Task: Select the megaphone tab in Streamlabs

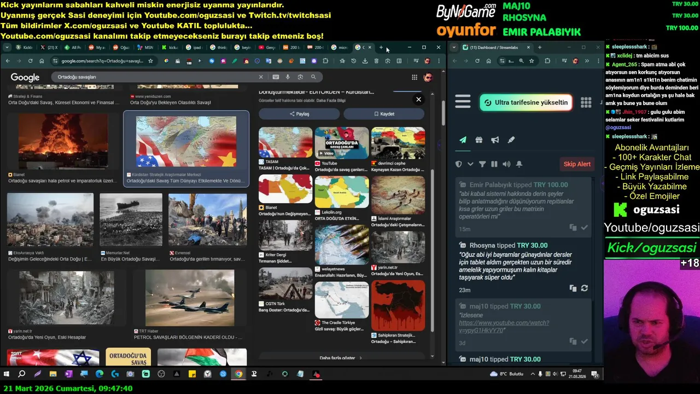Action: click(x=495, y=140)
